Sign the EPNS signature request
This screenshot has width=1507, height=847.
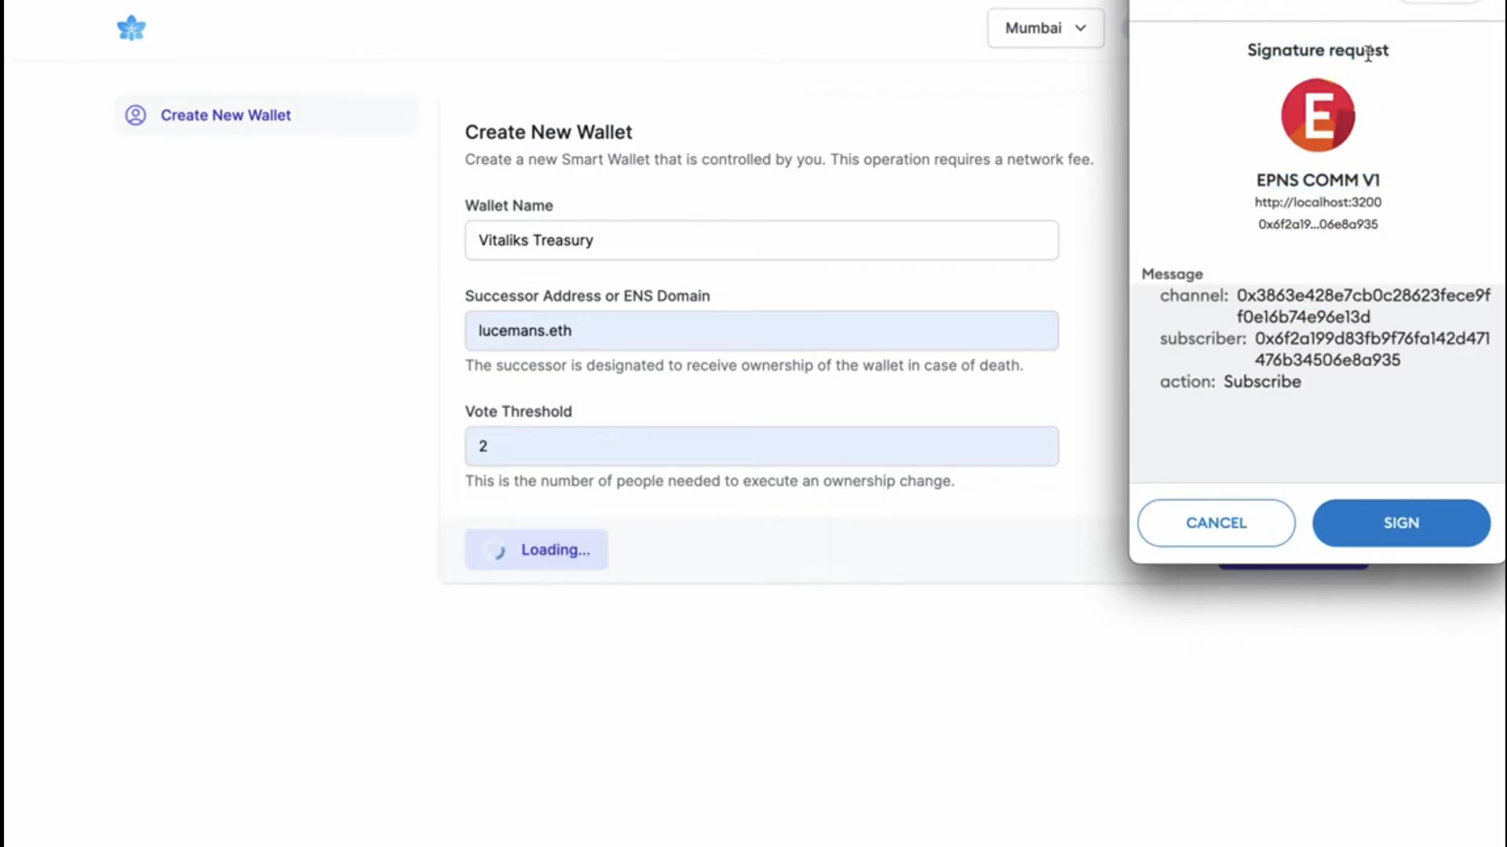pyautogui.click(x=1401, y=523)
